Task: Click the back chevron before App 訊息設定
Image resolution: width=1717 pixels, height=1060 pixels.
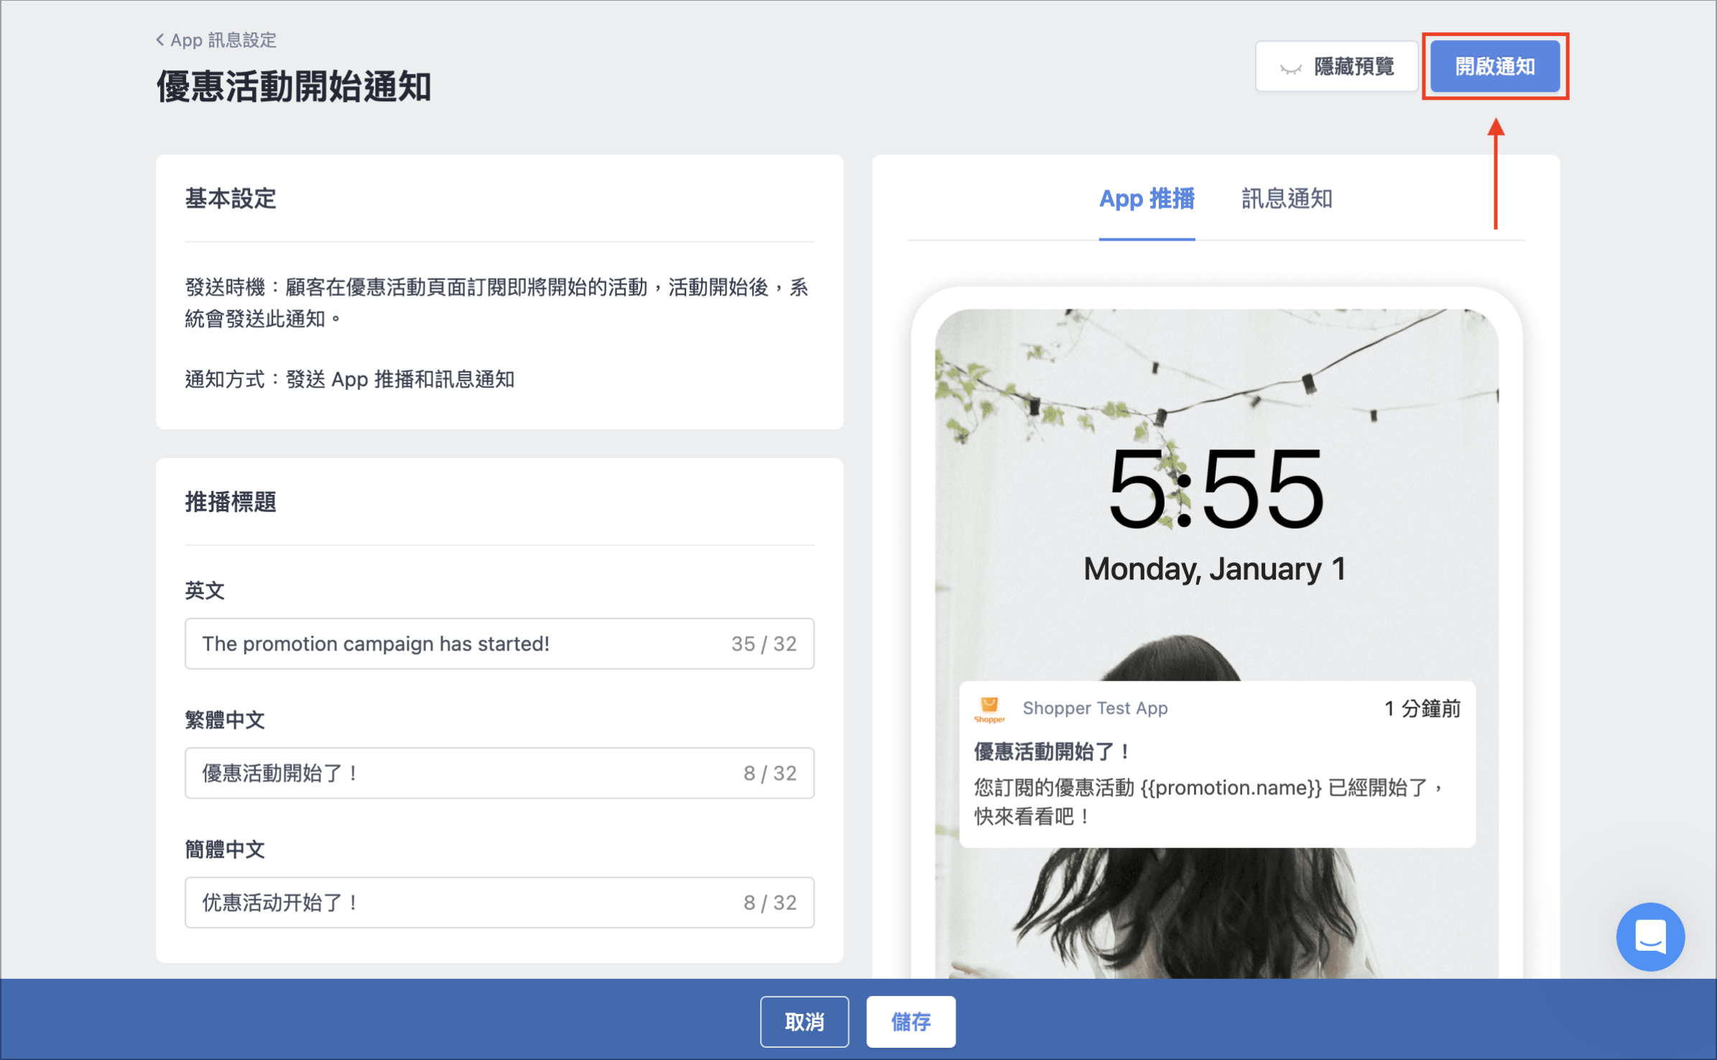Action: [x=159, y=39]
